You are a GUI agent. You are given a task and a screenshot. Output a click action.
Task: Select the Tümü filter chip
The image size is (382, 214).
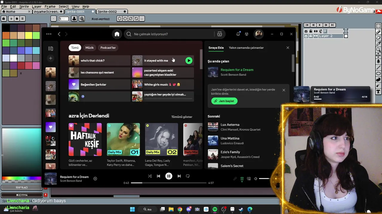coord(75,48)
